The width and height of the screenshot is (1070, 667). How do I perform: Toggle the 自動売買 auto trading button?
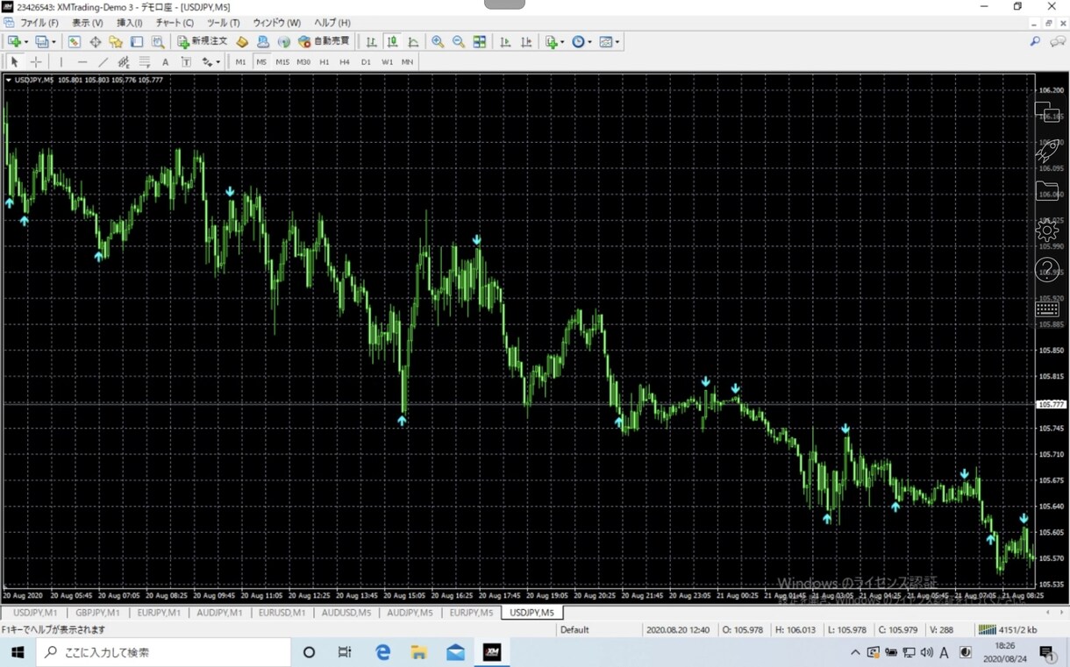tap(324, 41)
